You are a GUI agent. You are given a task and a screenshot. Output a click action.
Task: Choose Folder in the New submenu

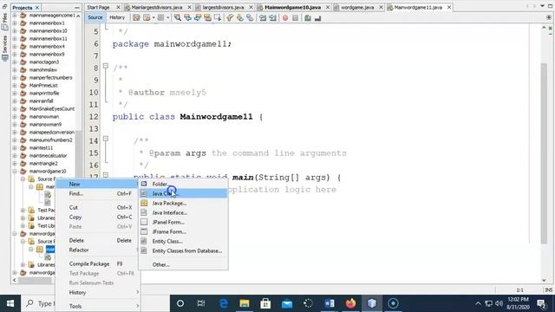coord(183,184)
